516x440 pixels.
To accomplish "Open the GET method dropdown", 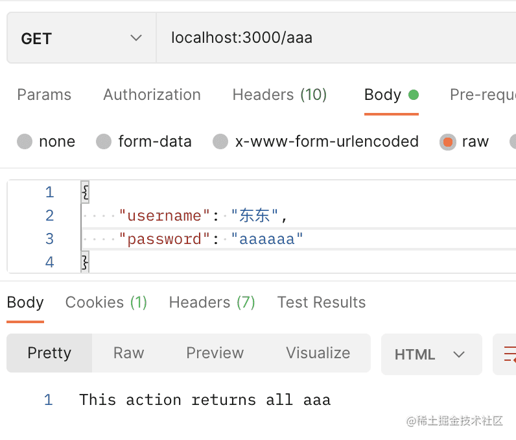I will click(x=81, y=38).
